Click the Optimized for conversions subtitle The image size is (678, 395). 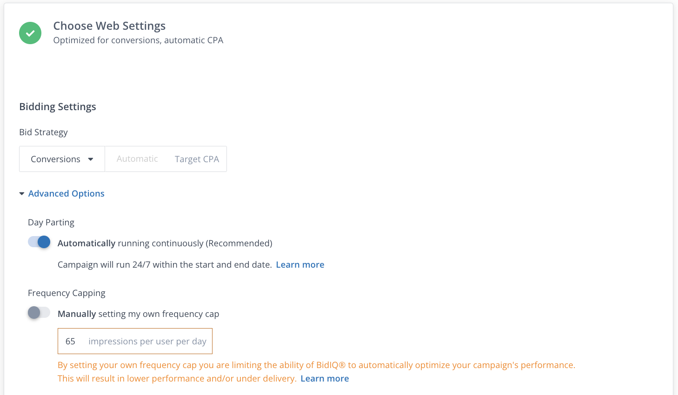[x=138, y=40]
